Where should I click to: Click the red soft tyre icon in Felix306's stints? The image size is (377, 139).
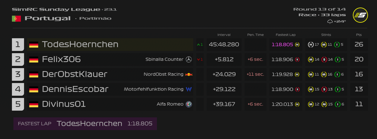[324, 59]
